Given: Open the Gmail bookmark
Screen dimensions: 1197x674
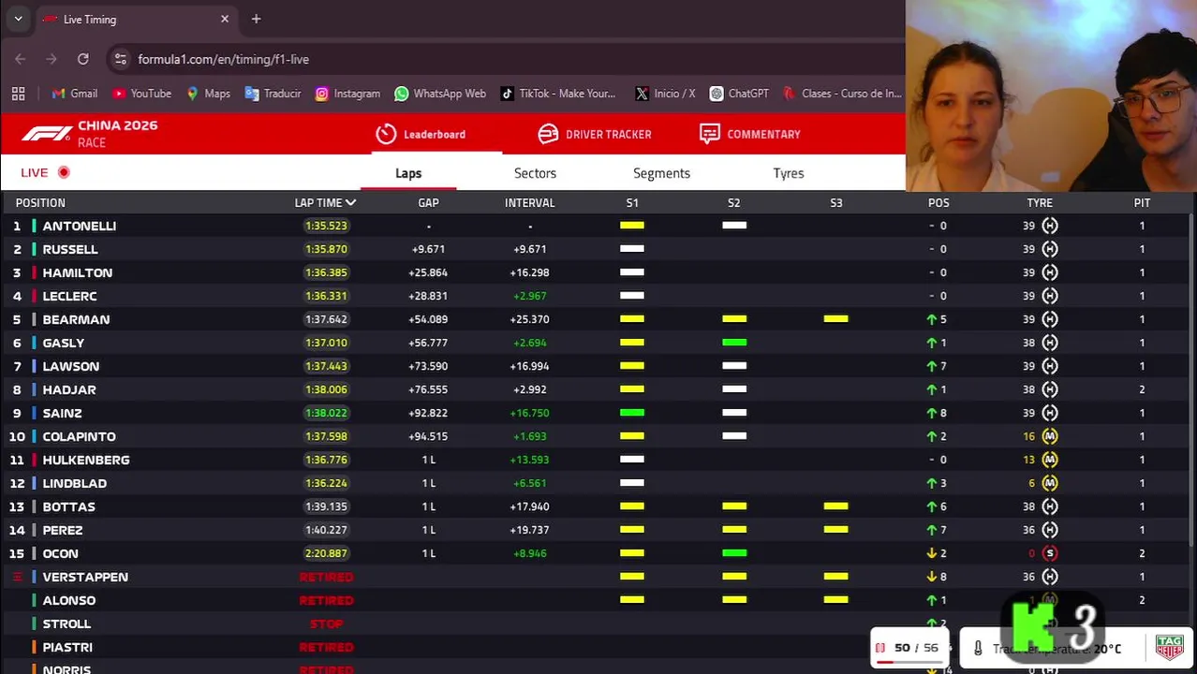Looking at the screenshot, I should (x=75, y=94).
